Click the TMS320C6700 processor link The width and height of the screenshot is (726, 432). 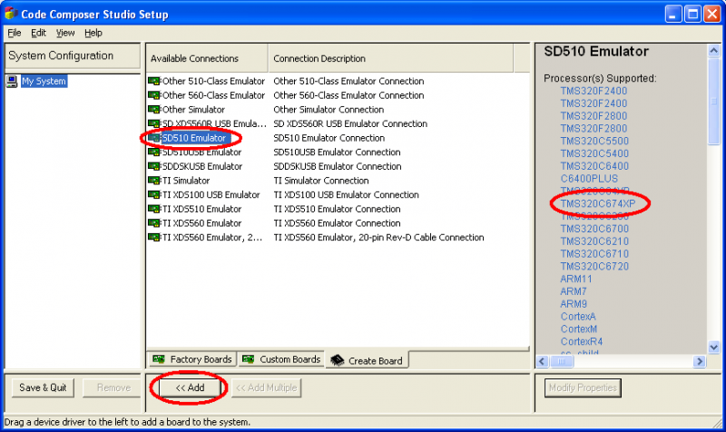point(594,229)
